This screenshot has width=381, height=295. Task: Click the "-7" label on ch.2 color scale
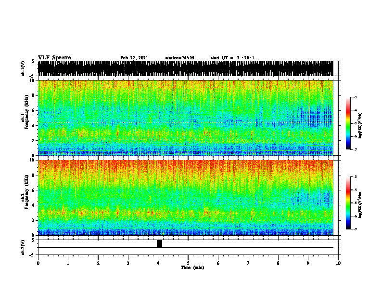pyautogui.click(x=355, y=229)
